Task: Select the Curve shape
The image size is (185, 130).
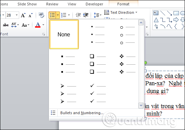Action: (x=169, y=26)
